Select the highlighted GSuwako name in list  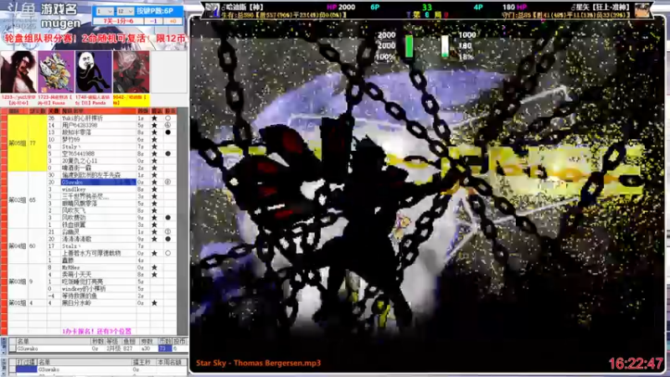[98, 182]
